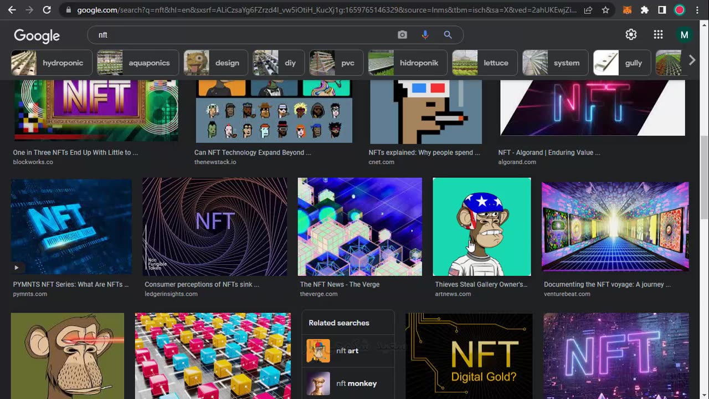Select related search 'nft art'

pos(348,351)
